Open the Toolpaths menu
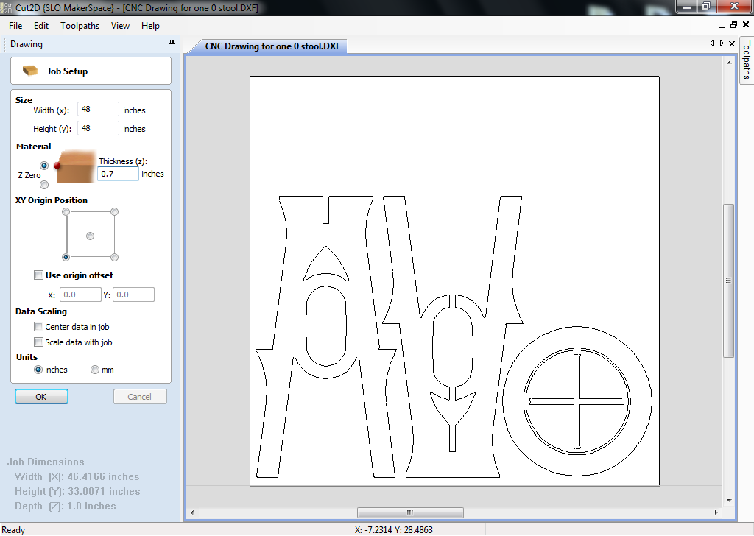This screenshot has width=754, height=536. pyautogui.click(x=80, y=26)
